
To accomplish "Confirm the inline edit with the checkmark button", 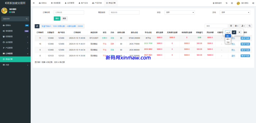I will coord(234,32).
